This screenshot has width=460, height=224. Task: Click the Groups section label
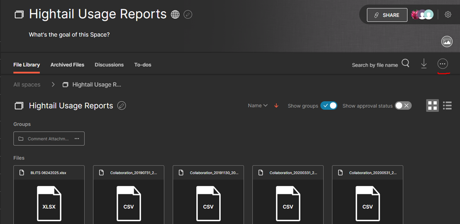pyautogui.click(x=22, y=124)
